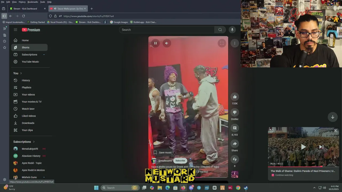Click the YouTube search magnifier button

pyautogui.click(x=220, y=30)
